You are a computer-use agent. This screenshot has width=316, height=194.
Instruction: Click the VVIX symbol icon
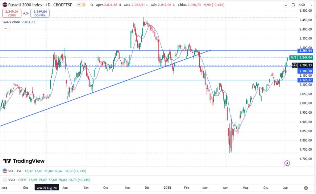(5, 180)
